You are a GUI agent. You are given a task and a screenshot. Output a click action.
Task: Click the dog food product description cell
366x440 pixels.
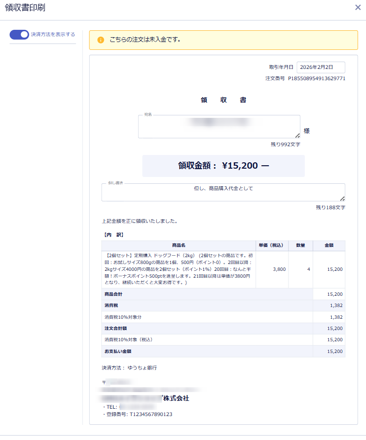(179, 269)
